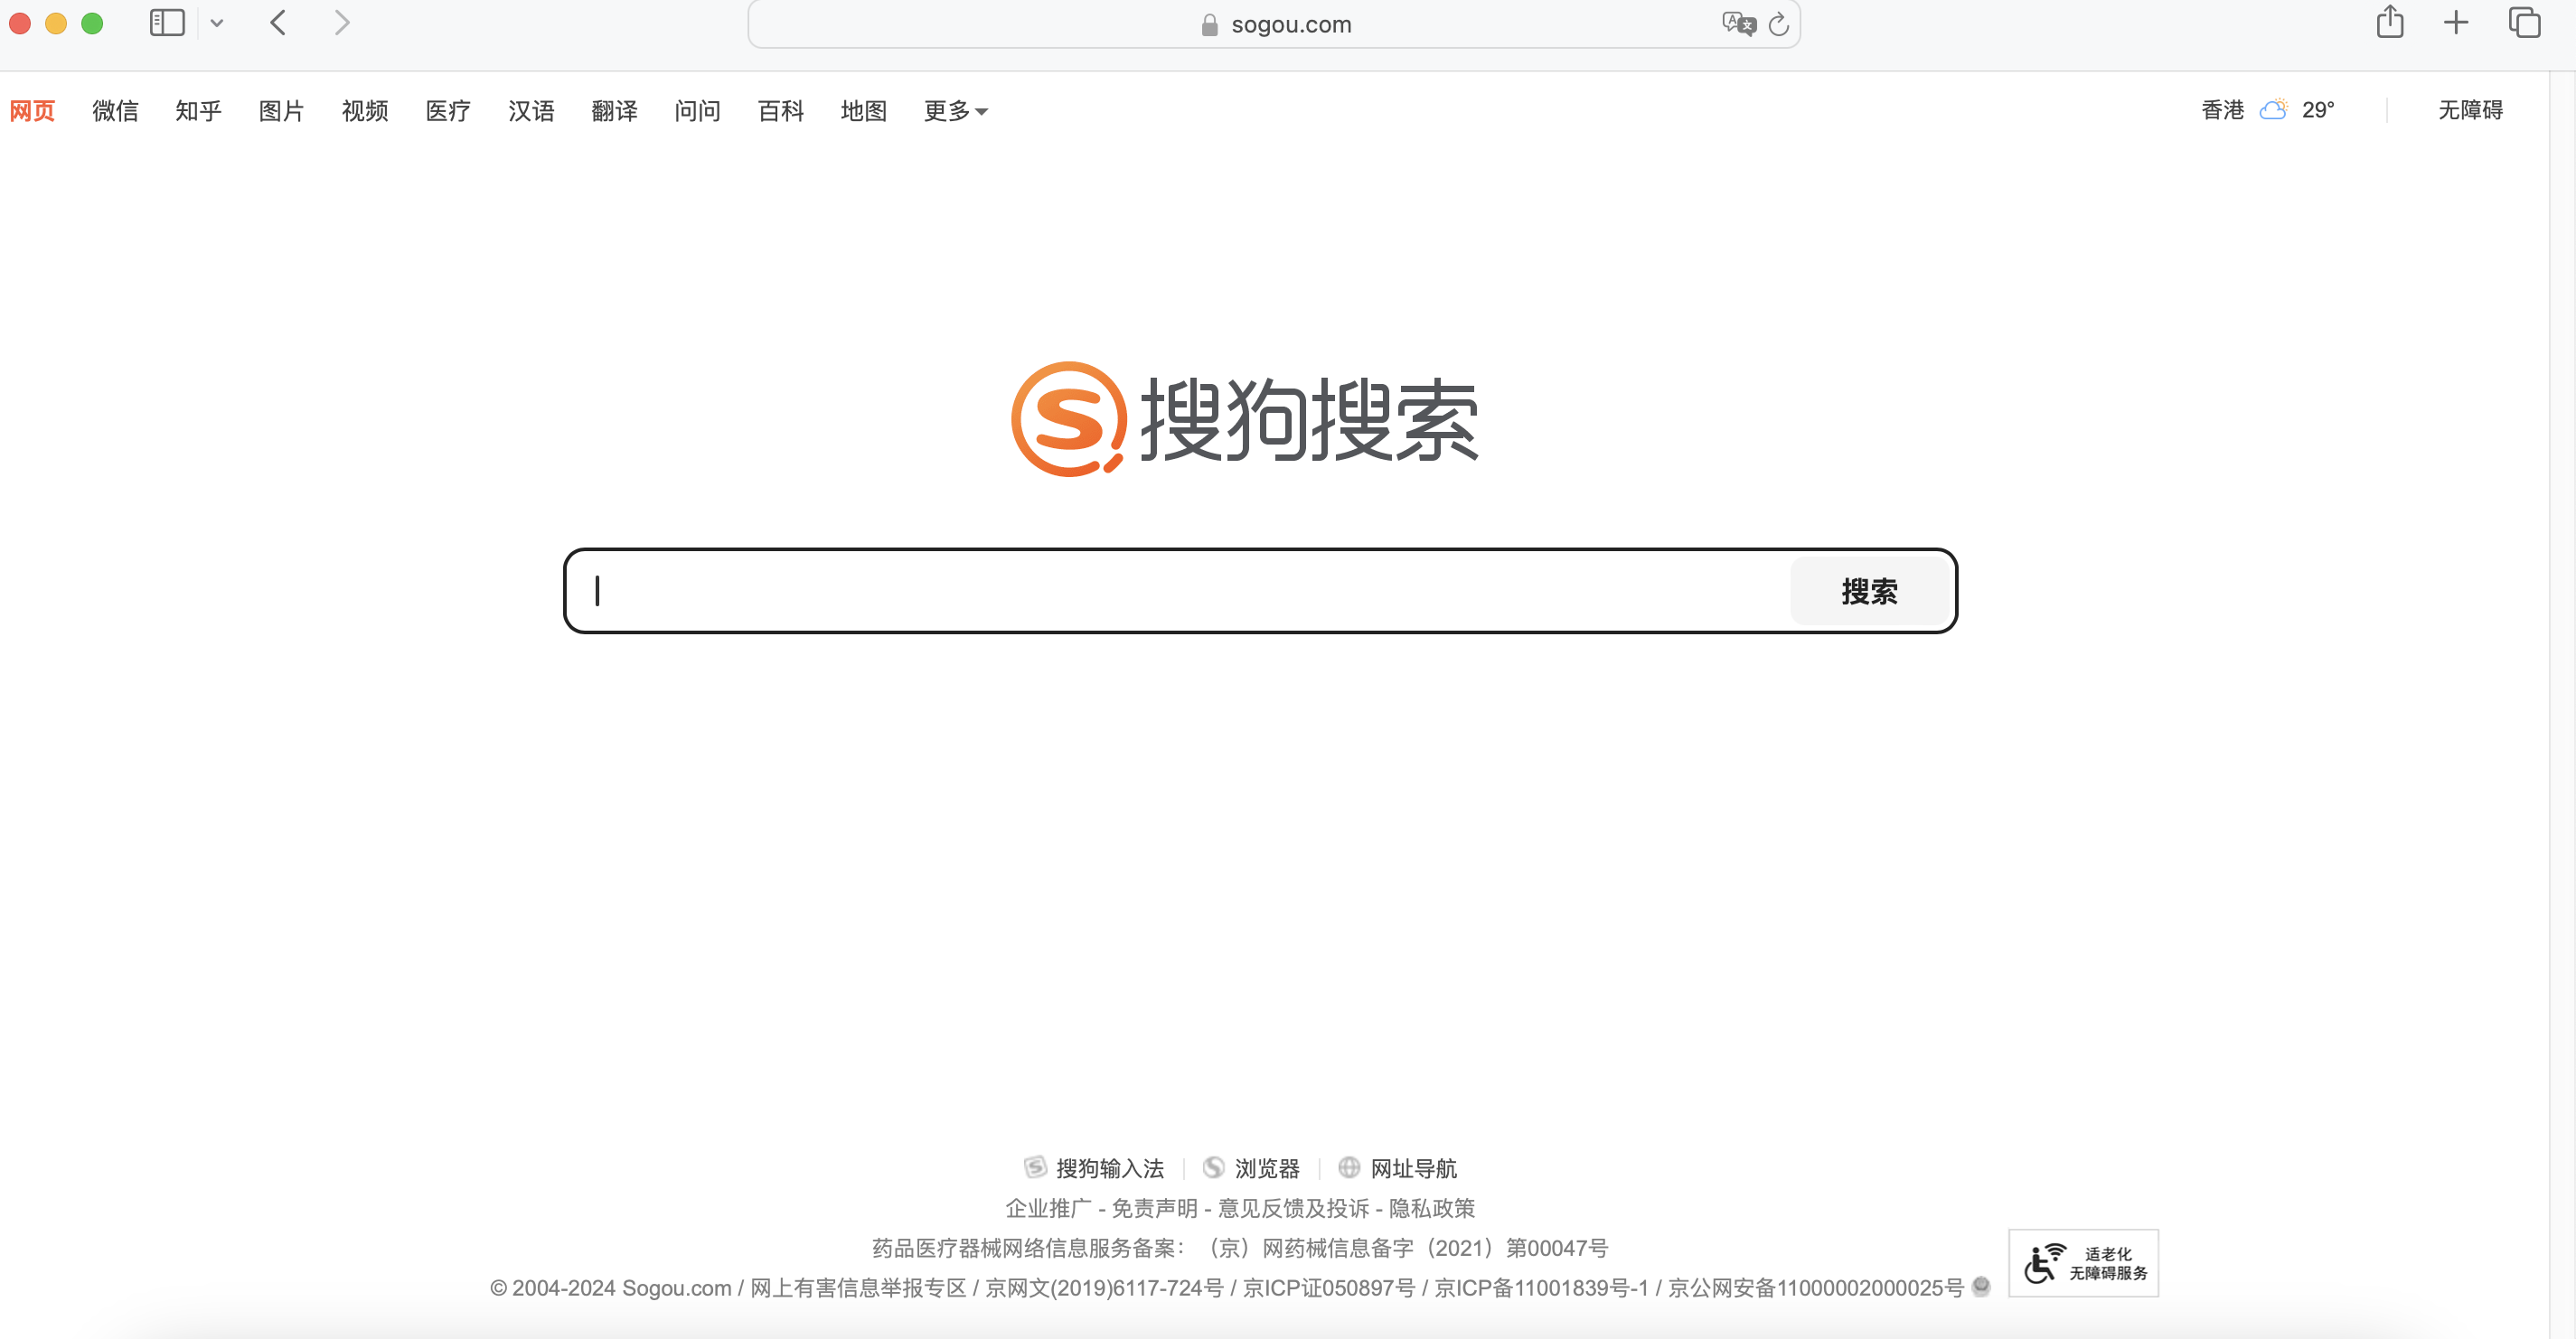The image size is (2576, 1339).
Task: Go back with the back arrow
Action: tap(279, 23)
